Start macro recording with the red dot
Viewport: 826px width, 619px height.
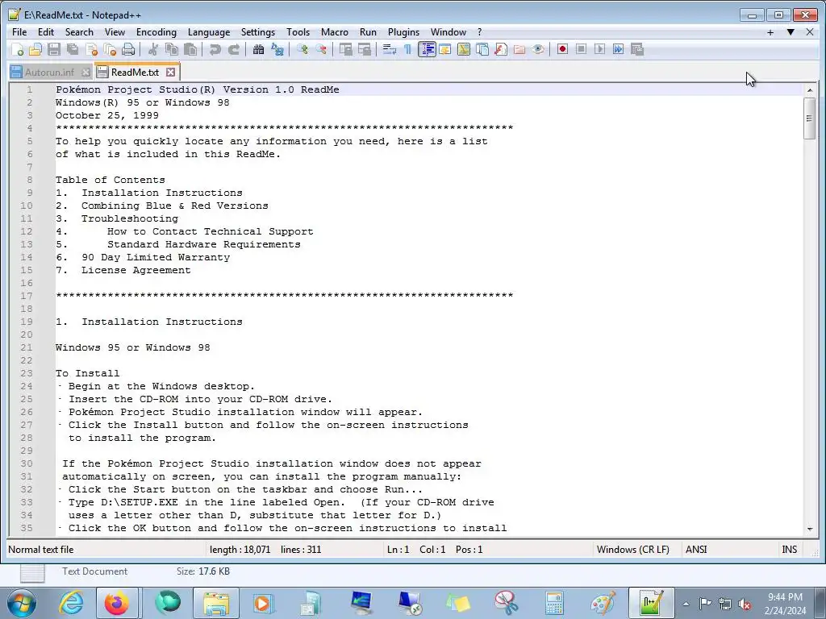[562, 49]
